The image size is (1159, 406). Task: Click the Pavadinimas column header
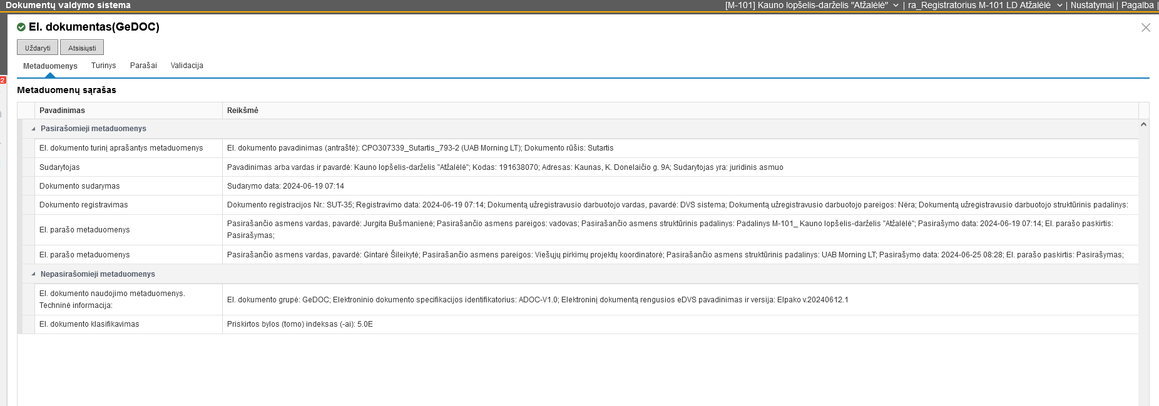(x=63, y=111)
